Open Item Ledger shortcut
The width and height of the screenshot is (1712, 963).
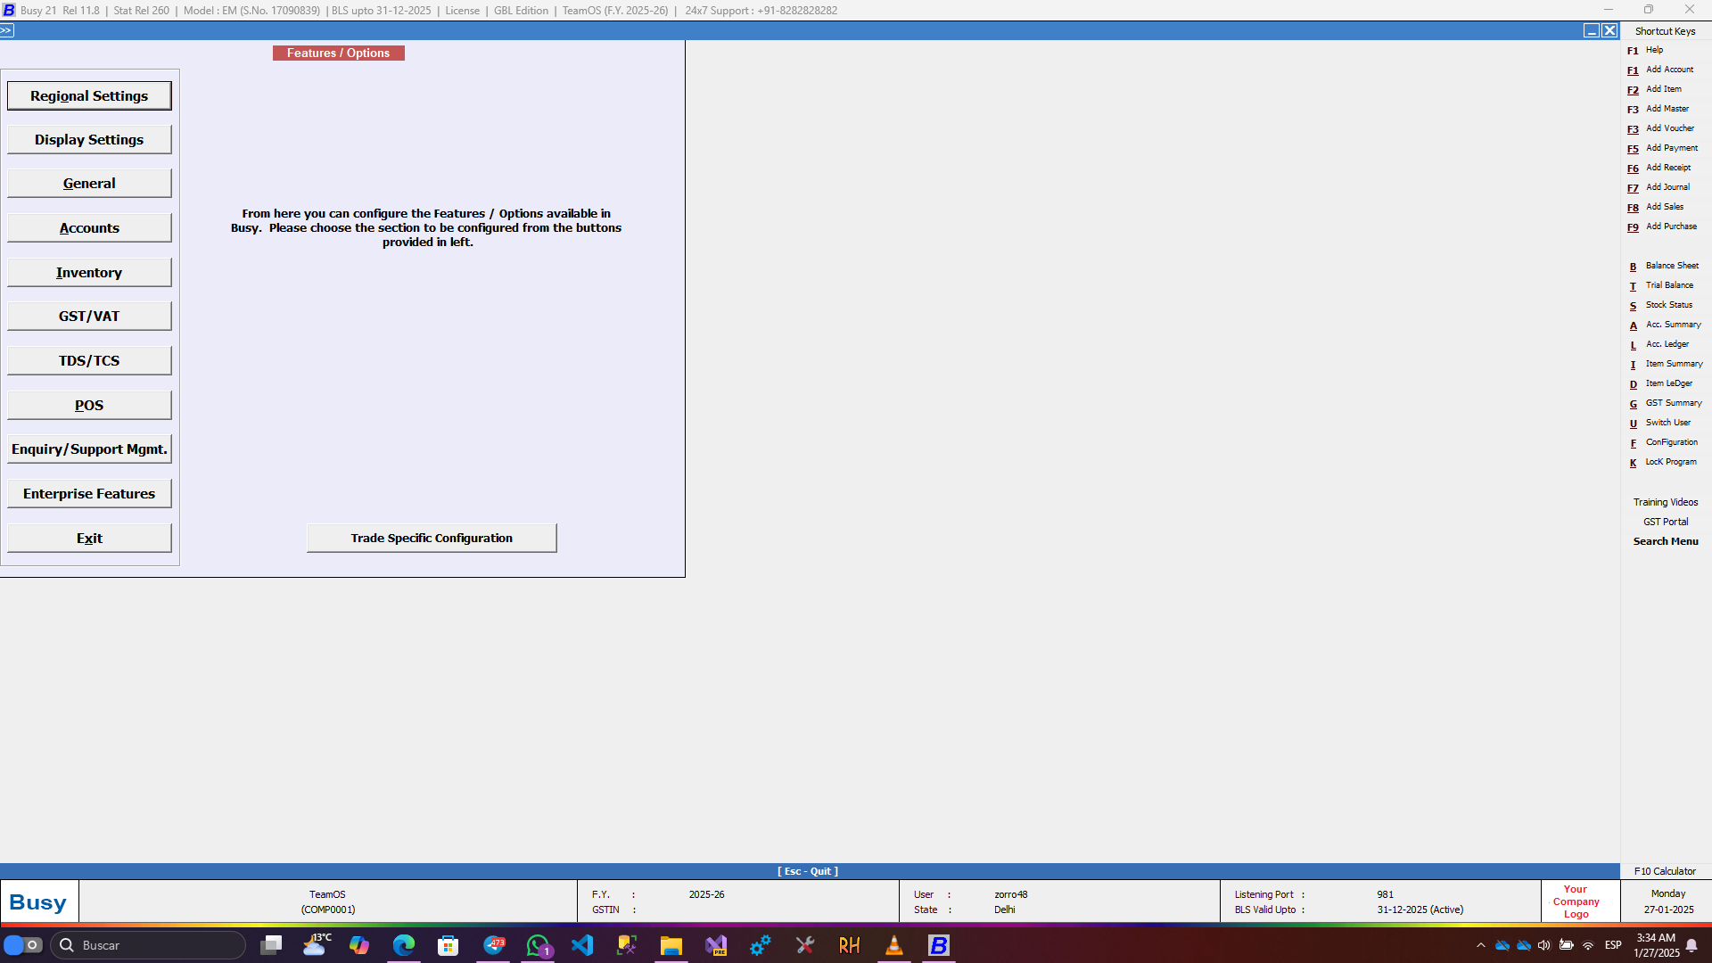tap(1660, 383)
